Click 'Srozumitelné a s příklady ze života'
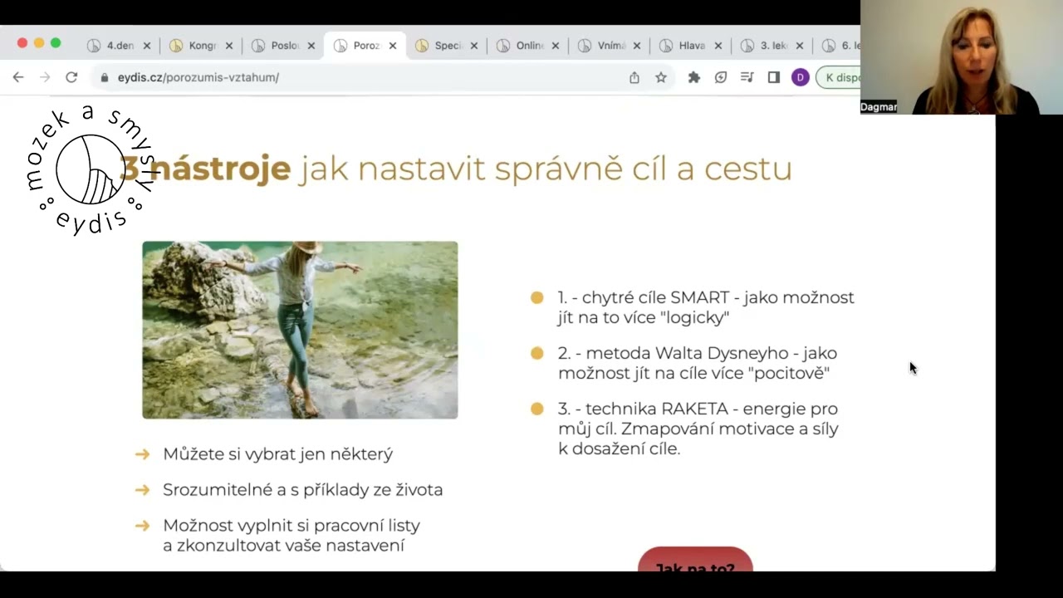Screen dimensions: 1063x598 point(303,490)
